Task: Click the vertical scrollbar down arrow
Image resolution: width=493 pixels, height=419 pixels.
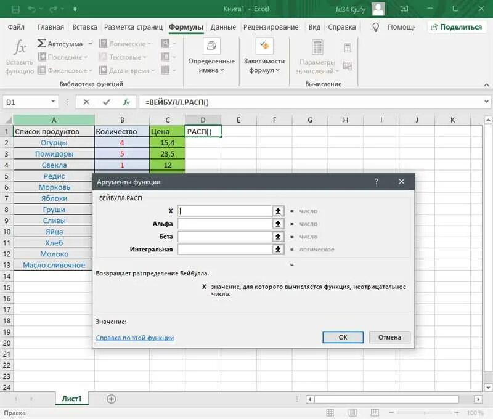Action: (488, 387)
